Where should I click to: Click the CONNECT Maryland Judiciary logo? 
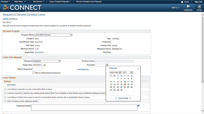point(21,8)
